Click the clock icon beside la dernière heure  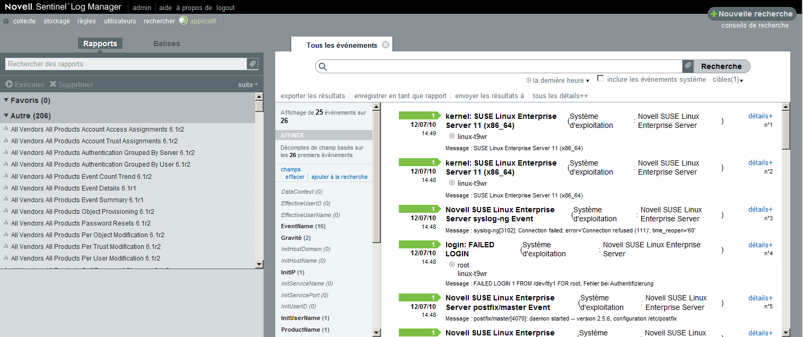tap(529, 81)
